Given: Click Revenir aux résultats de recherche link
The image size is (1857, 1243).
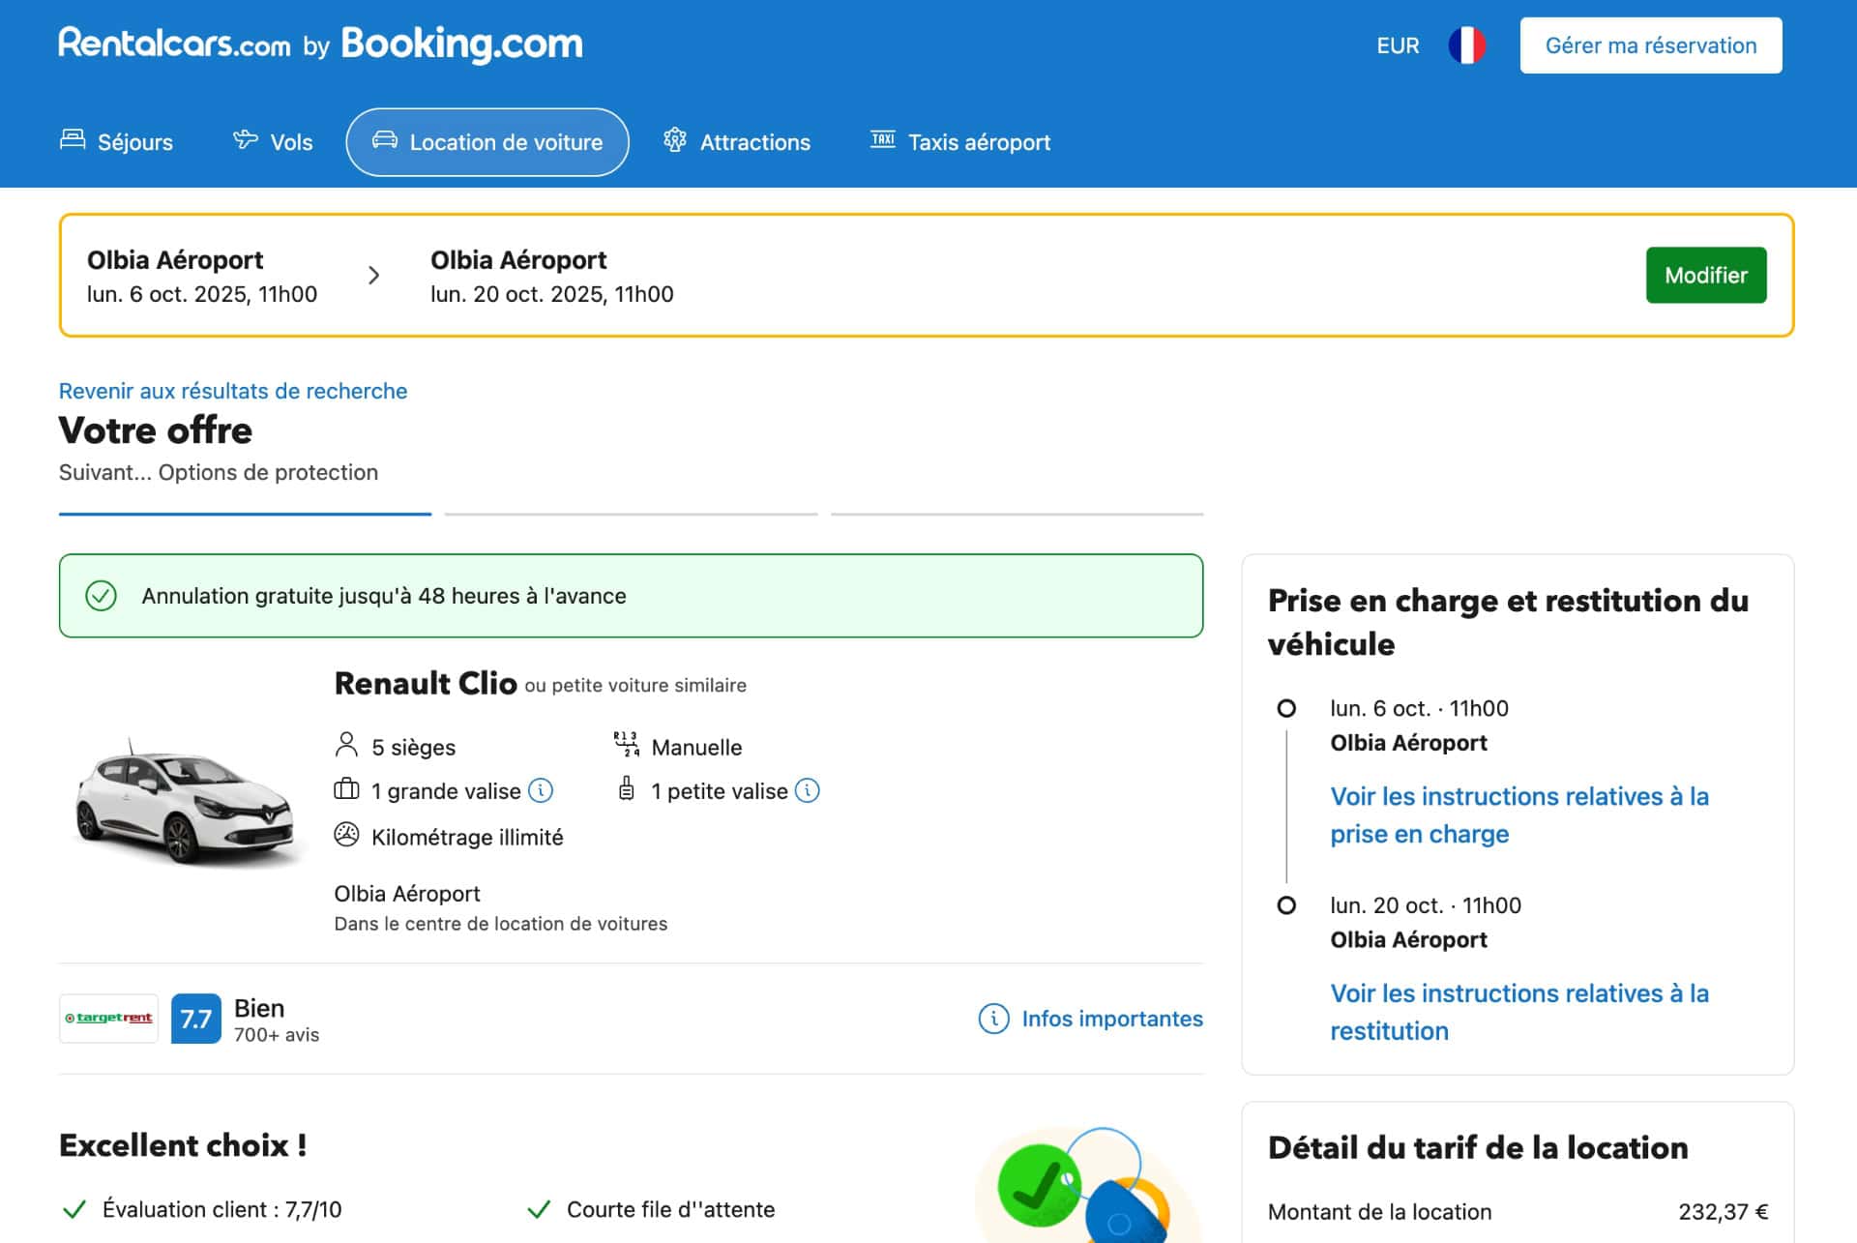Looking at the screenshot, I should [233, 391].
